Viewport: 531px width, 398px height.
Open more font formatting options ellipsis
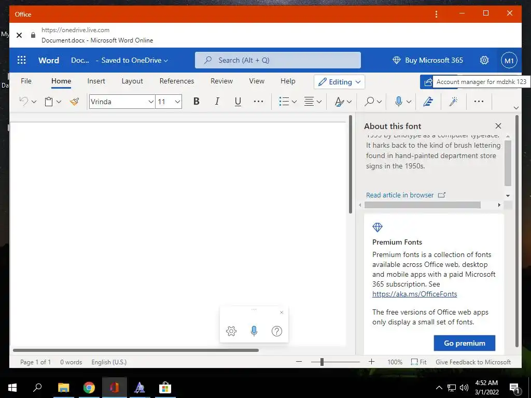[x=258, y=102]
